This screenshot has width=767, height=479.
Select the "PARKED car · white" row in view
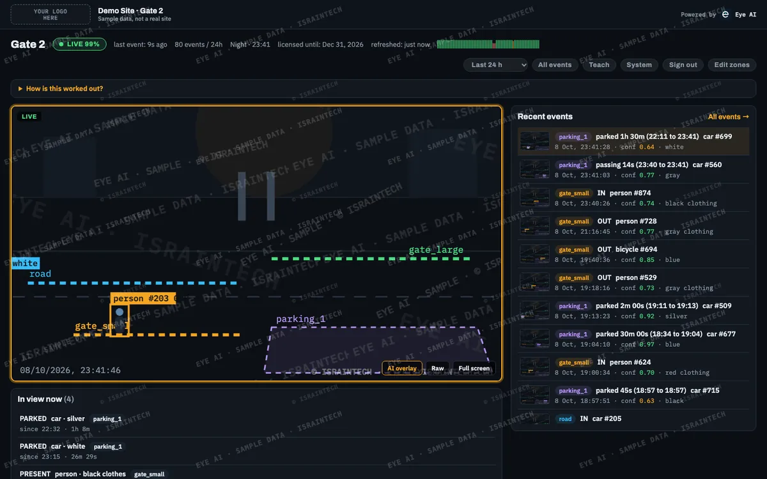(256, 451)
